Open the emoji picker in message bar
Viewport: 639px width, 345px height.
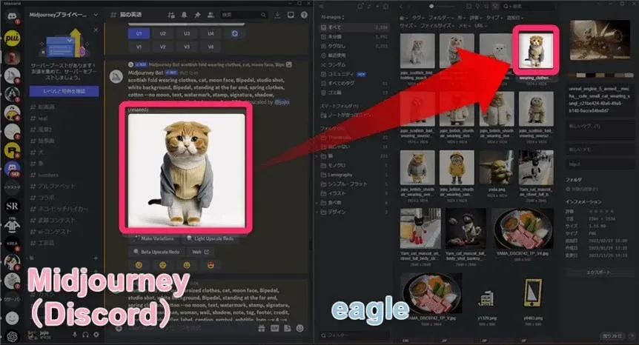point(300,328)
